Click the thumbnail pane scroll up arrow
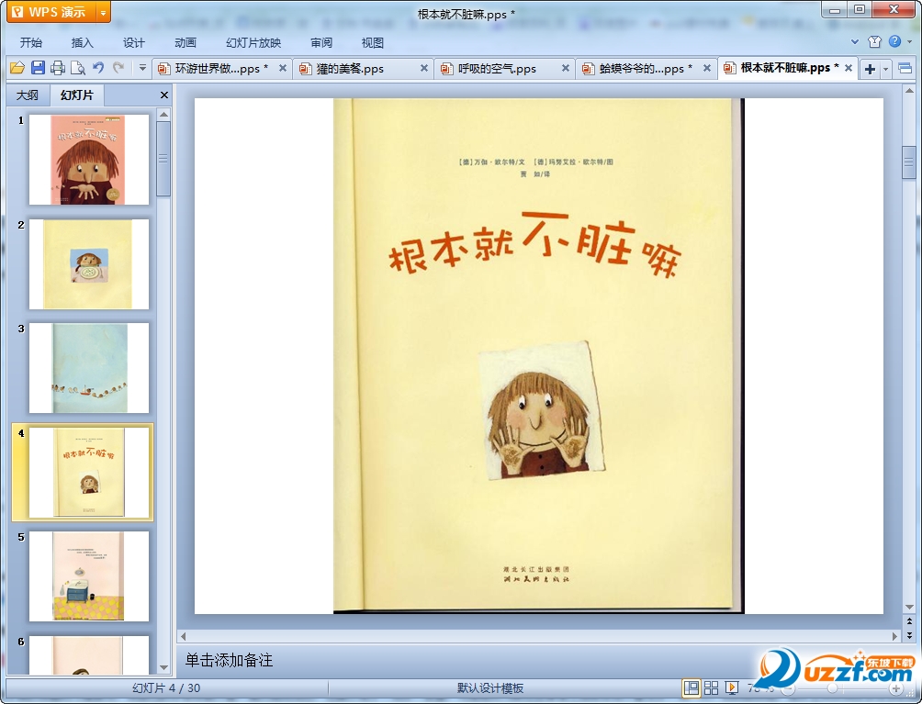The image size is (922, 704). point(163,114)
